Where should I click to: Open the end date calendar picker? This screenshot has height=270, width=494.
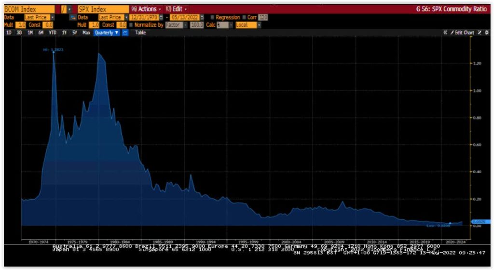point(202,17)
